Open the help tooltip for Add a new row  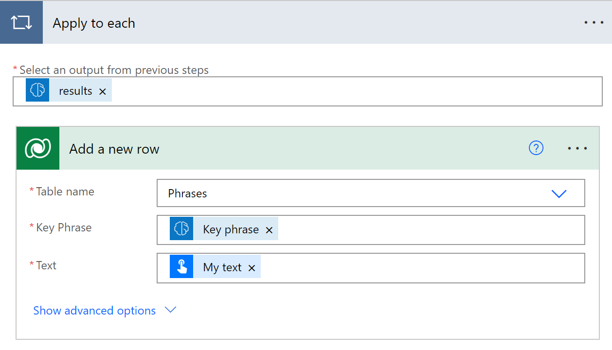tap(536, 148)
